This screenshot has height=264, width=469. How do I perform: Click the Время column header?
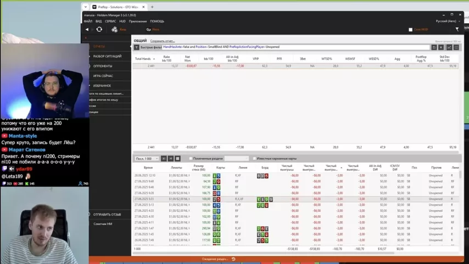coord(148,168)
